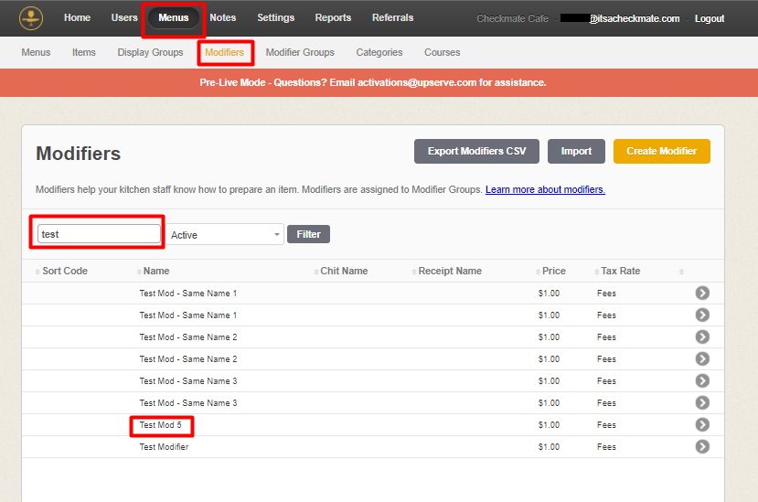The image size is (758, 502).
Task: Open Settings in top navigation
Action: (275, 18)
